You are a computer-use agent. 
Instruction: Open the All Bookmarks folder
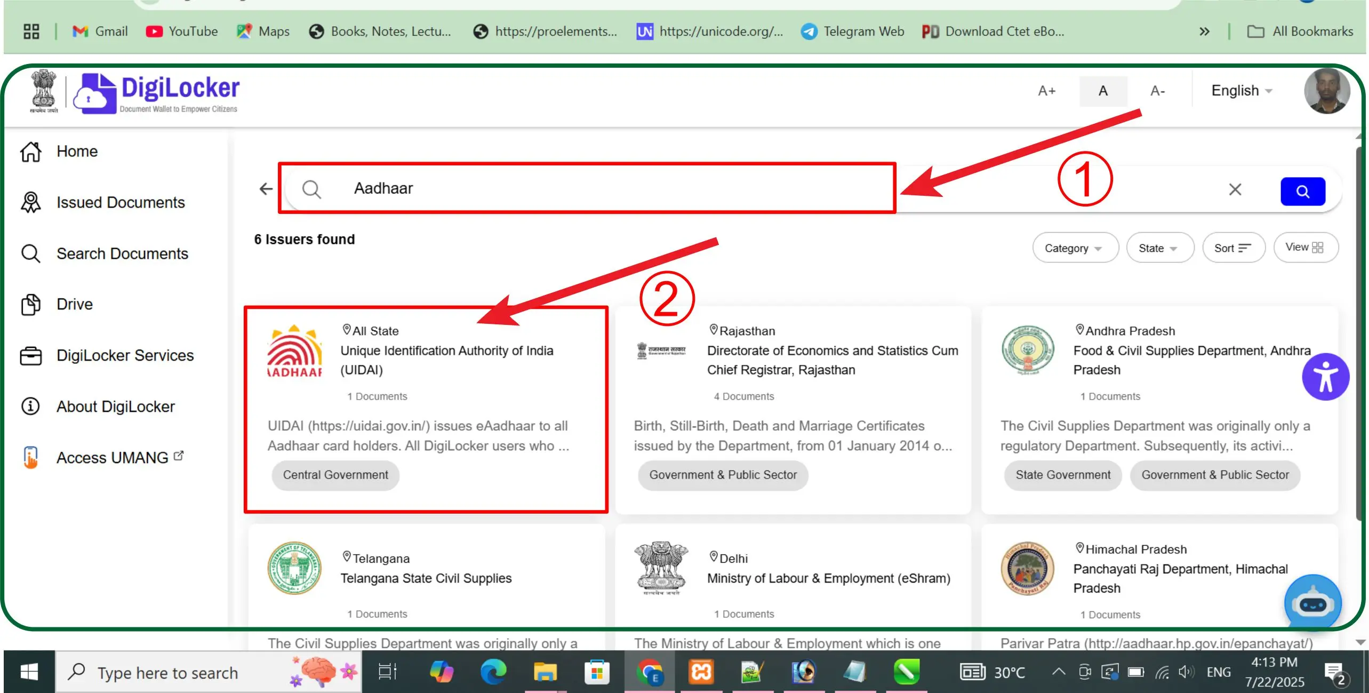click(1300, 31)
